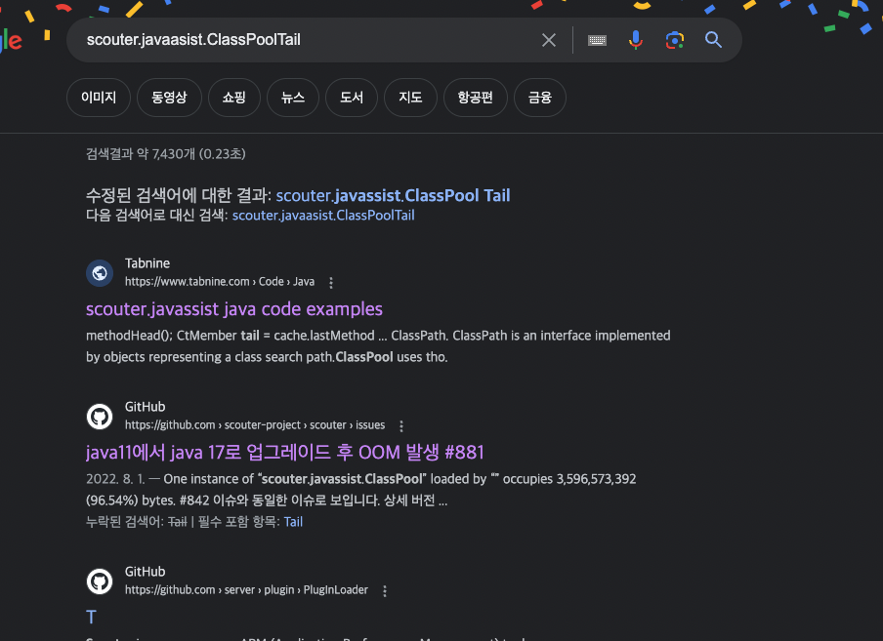Switch to the 금융 filter
883x641 pixels.
click(540, 98)
